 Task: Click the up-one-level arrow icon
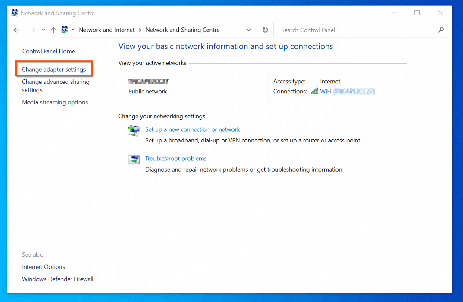[53, 30]
